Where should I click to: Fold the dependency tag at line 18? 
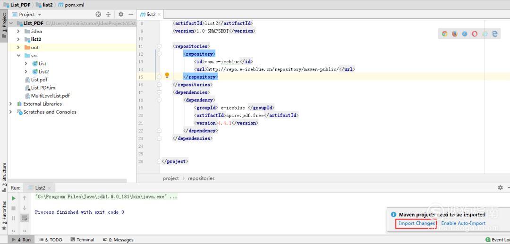(159, 100)
